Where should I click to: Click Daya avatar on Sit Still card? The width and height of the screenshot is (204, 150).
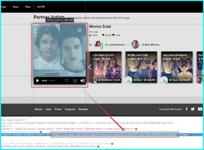[x=129, y=80]
